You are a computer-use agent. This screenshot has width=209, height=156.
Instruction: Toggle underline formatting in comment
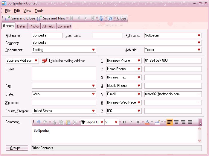coord(138,122)
